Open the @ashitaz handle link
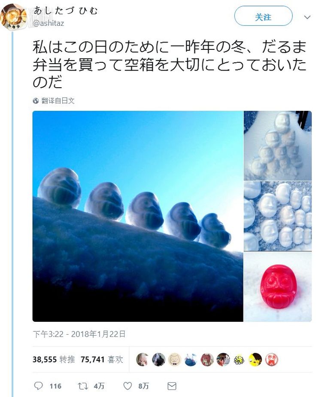Viewport: 322px width, 397px height. 49,23
